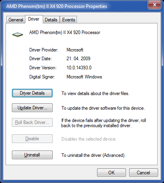This screenshot has height=183, width=164.
Task: Click the 'To update the driver software' description
Action: (103, 108)
